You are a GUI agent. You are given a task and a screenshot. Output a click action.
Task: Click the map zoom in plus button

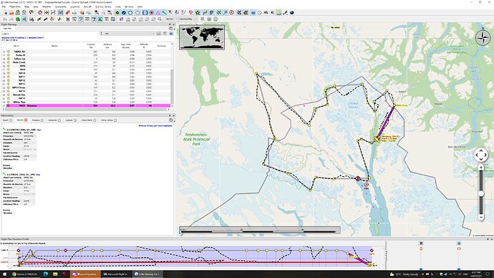pyautogui.click(x=481, y=168)
